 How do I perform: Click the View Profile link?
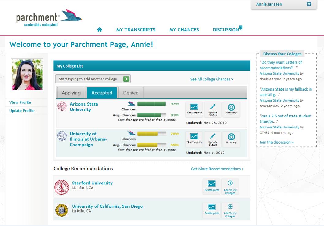click(x=20, y=102)
